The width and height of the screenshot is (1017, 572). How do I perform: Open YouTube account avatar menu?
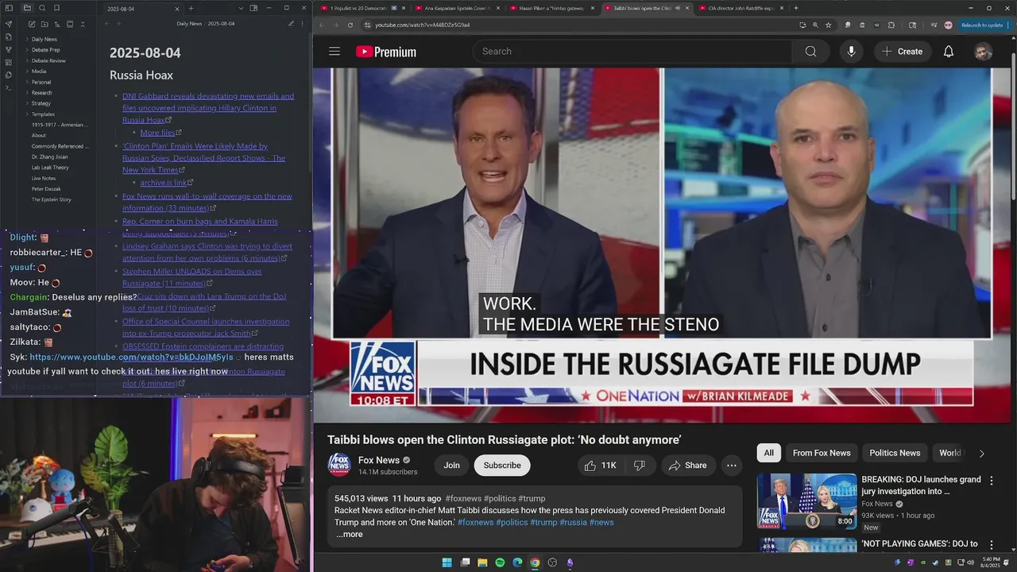[983, 52]
